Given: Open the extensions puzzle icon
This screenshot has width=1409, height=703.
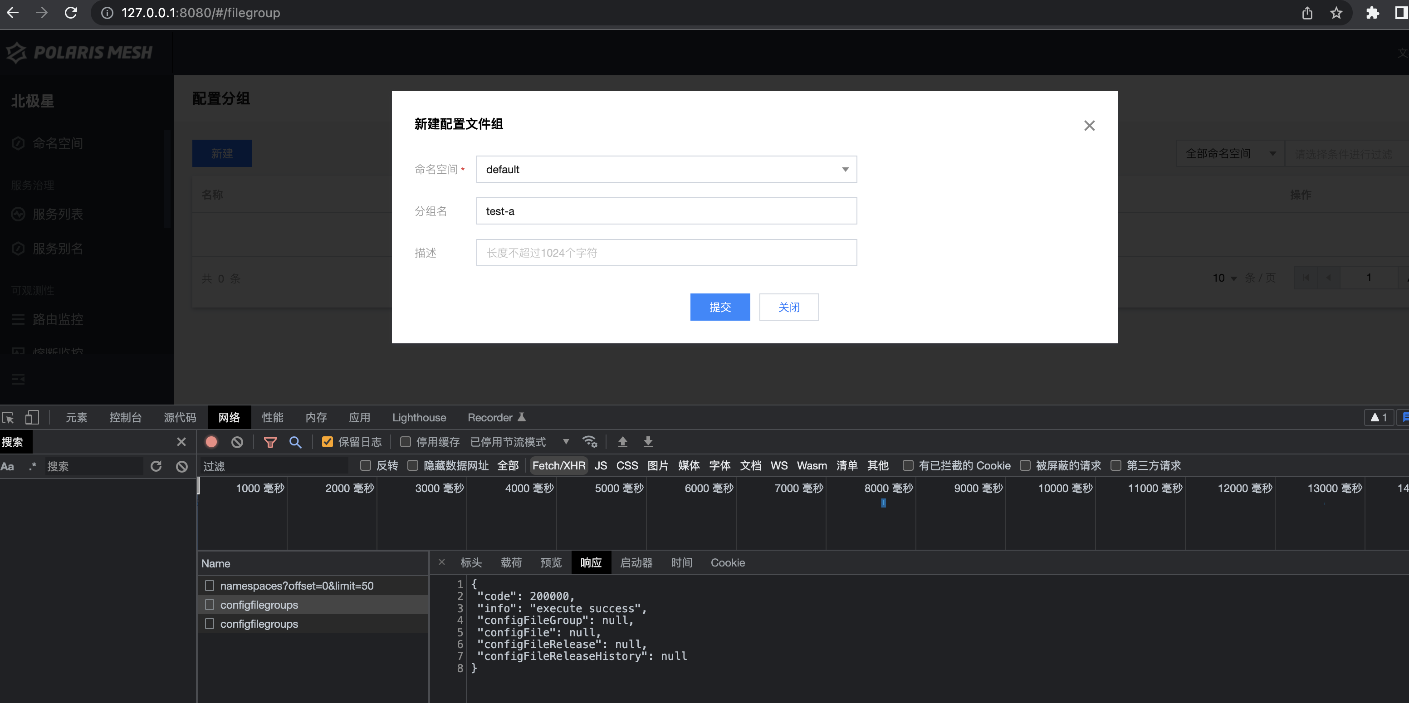Looking at the screenshot, I should [x=1372, y=13].
